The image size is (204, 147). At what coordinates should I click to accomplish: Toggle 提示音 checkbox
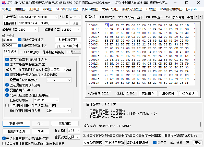click(155, 143)
